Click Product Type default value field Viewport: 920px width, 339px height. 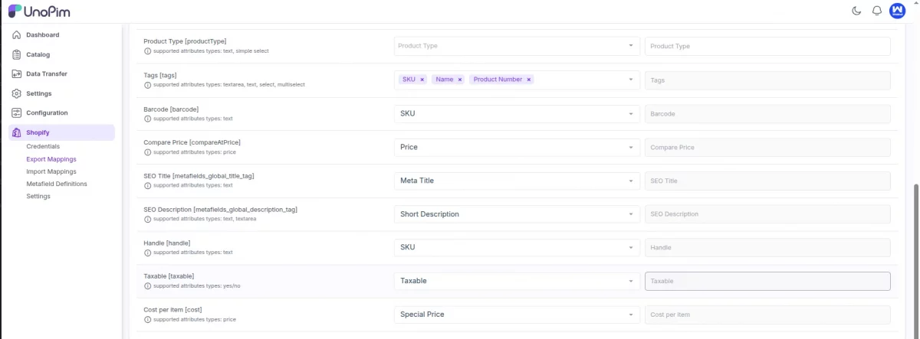tap(767, 46)
